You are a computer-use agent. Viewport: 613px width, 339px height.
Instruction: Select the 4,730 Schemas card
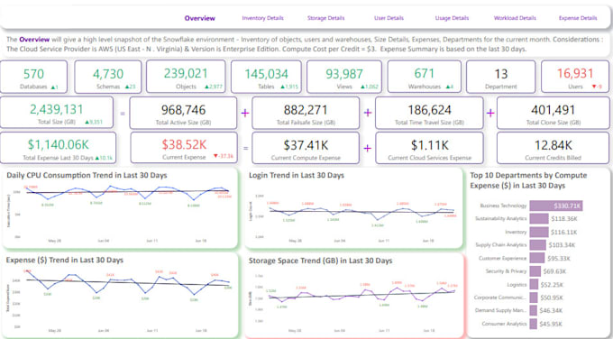(x=108, y=77)
